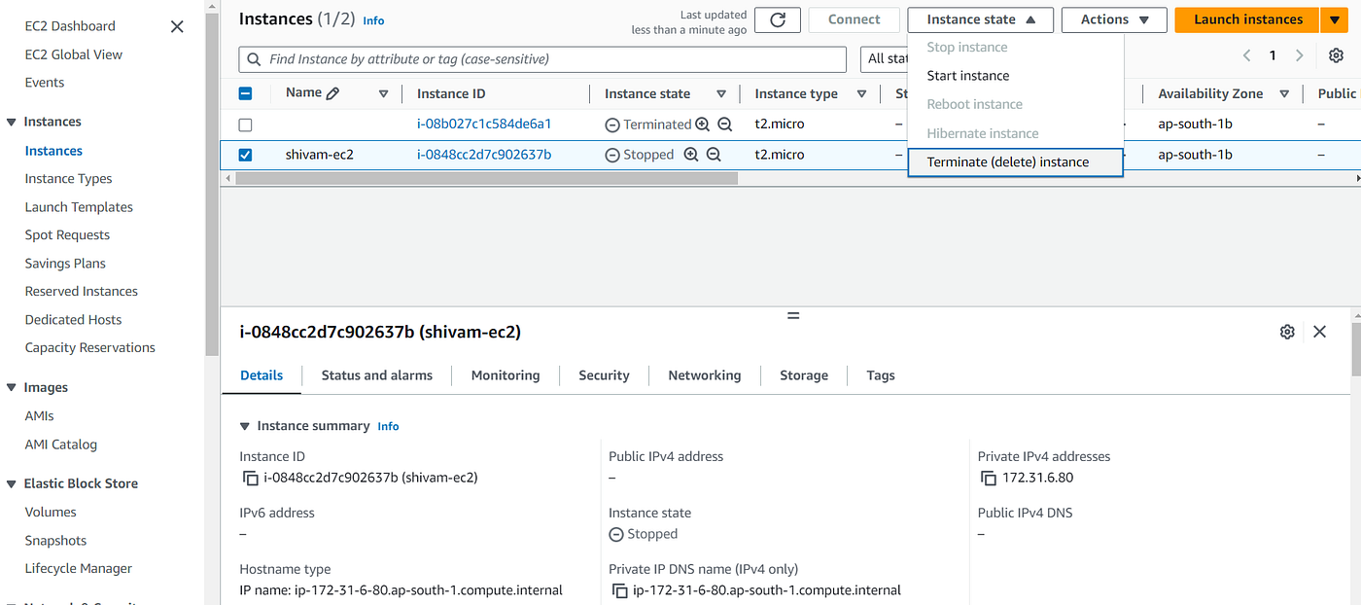Open instance link i-0848cc2d7c902637b
The image size is (1361, 605).
tap(484, 155)
